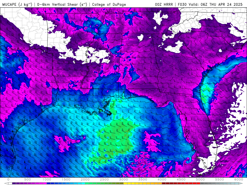Click the F030 Valid: 06Z THU APR 24 2025 text

(x=210, y=4)
